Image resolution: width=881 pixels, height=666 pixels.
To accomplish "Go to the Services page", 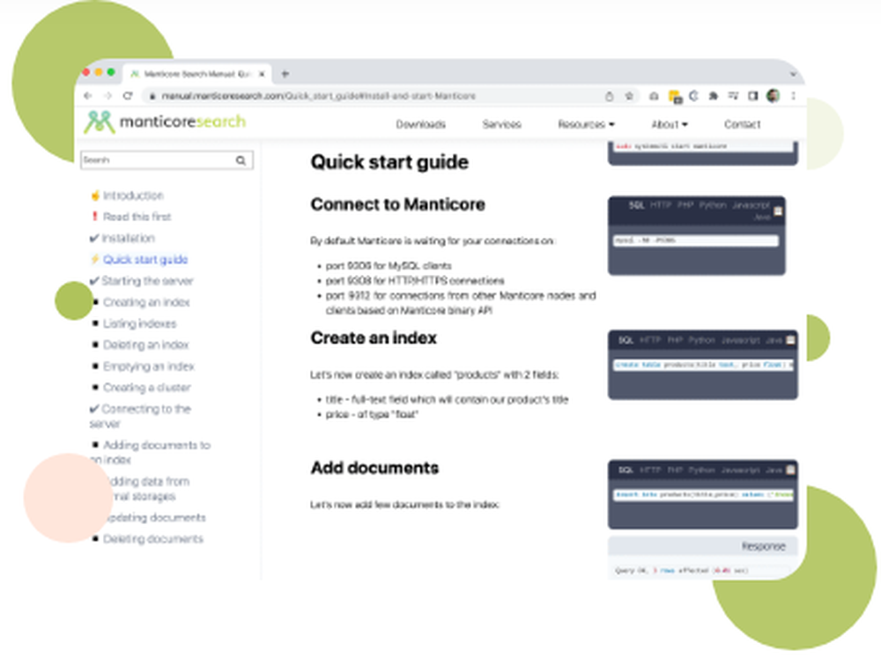I will (502, 124).
